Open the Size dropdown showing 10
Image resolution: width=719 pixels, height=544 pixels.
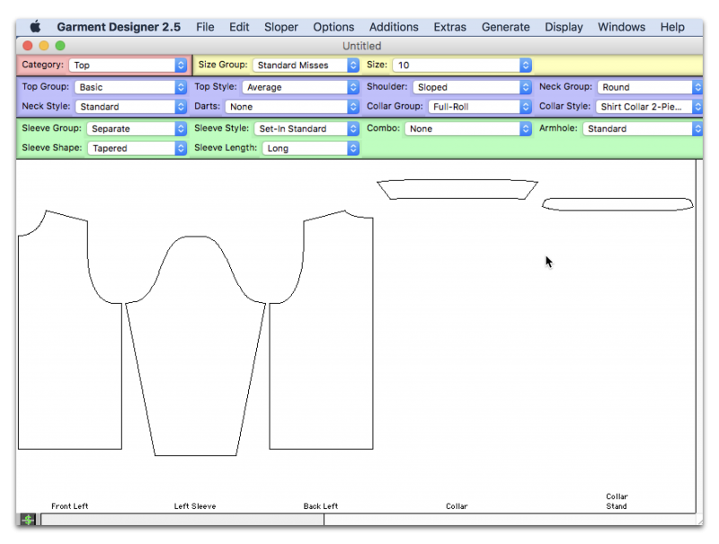click(462, 65)
